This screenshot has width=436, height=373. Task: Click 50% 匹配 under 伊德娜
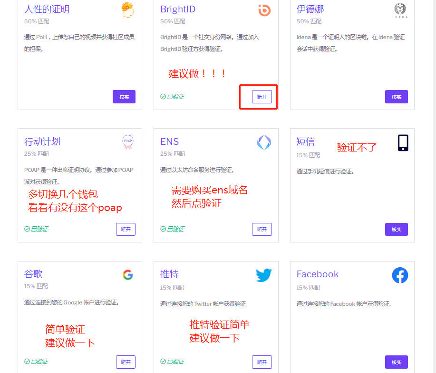click(309, 21)
